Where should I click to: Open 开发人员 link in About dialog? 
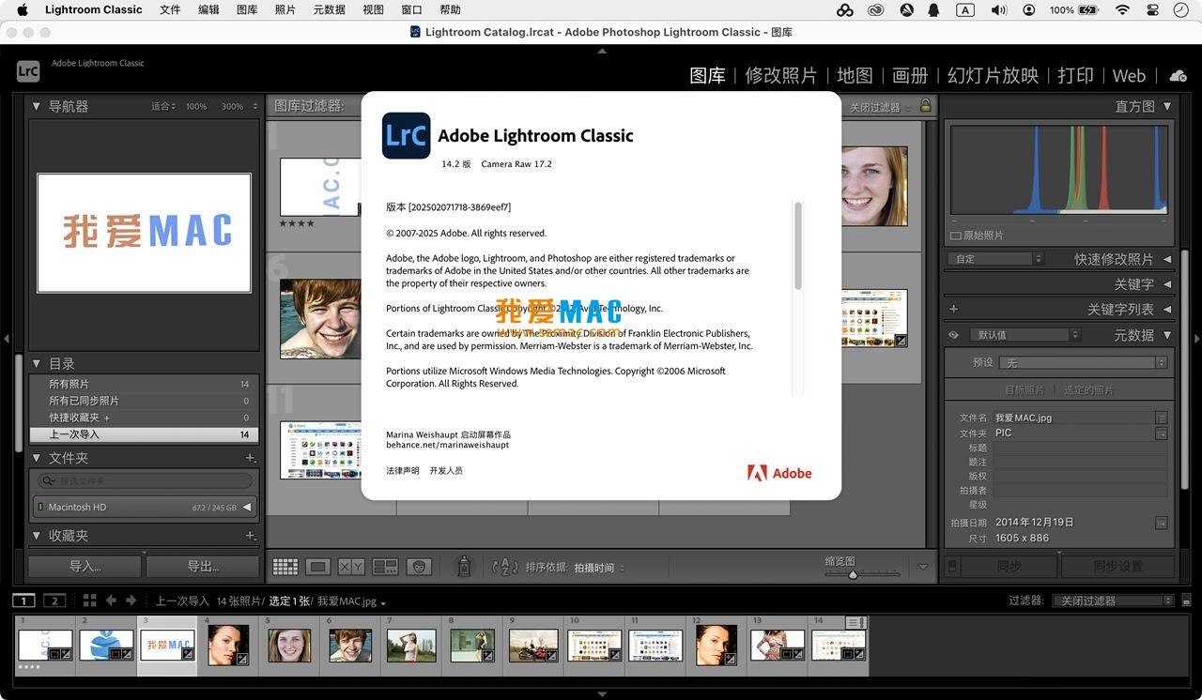(x=446, y=471)
